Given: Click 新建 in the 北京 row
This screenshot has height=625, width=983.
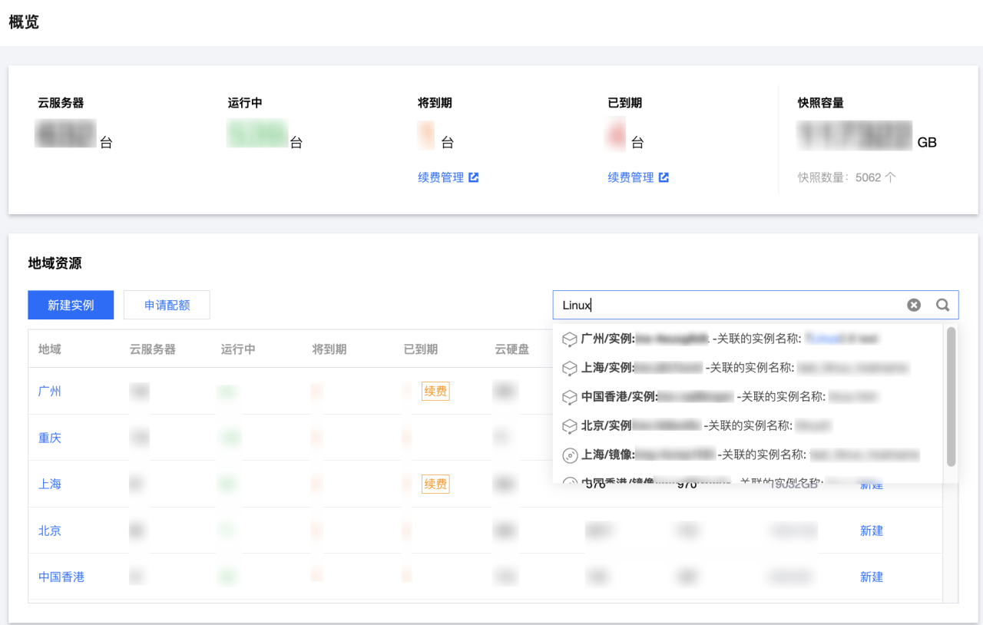Looking at the screenshot, I should coord(871,531).
